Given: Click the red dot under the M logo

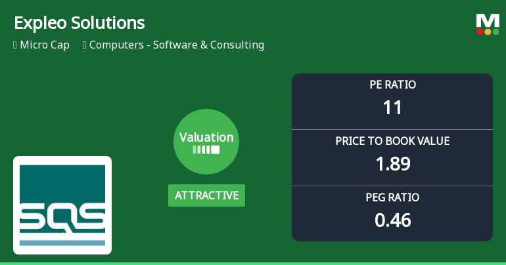Looking at the screenshot, I should click(x=480, y=31).
